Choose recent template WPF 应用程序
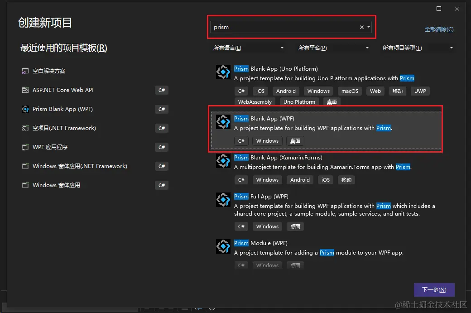This screenshot has width=471, height=313. tap(95, 147)
